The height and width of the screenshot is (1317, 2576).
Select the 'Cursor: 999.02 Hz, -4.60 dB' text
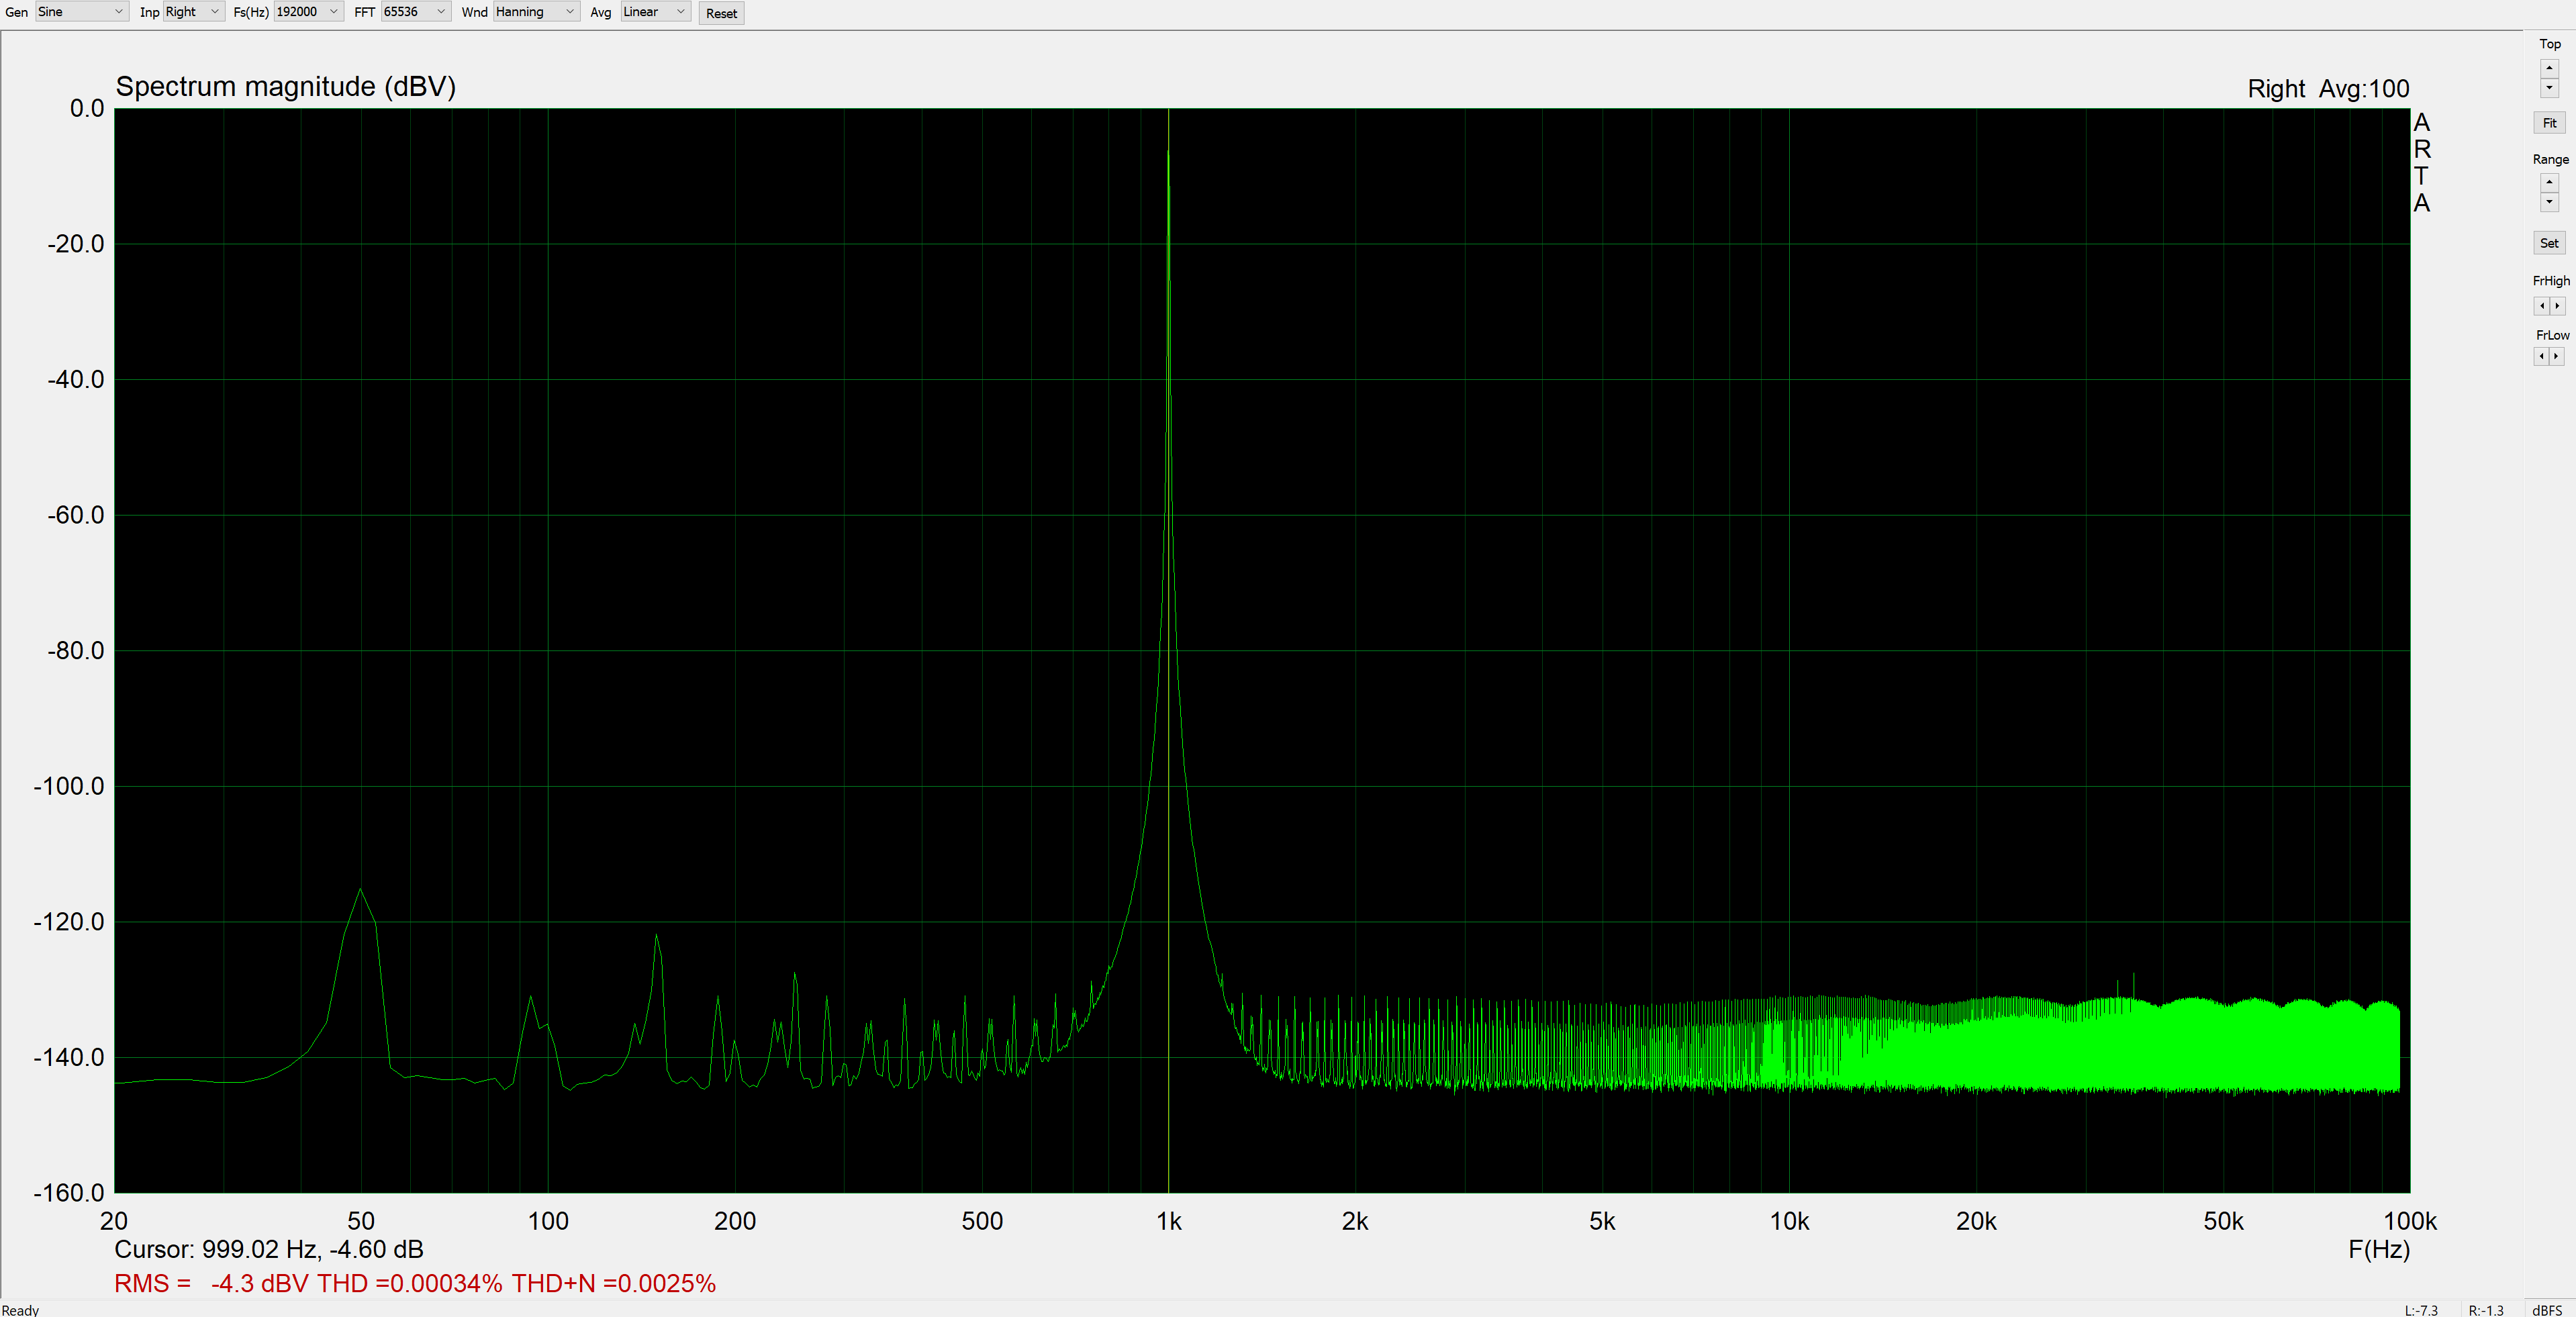[x=269, y=1249]
